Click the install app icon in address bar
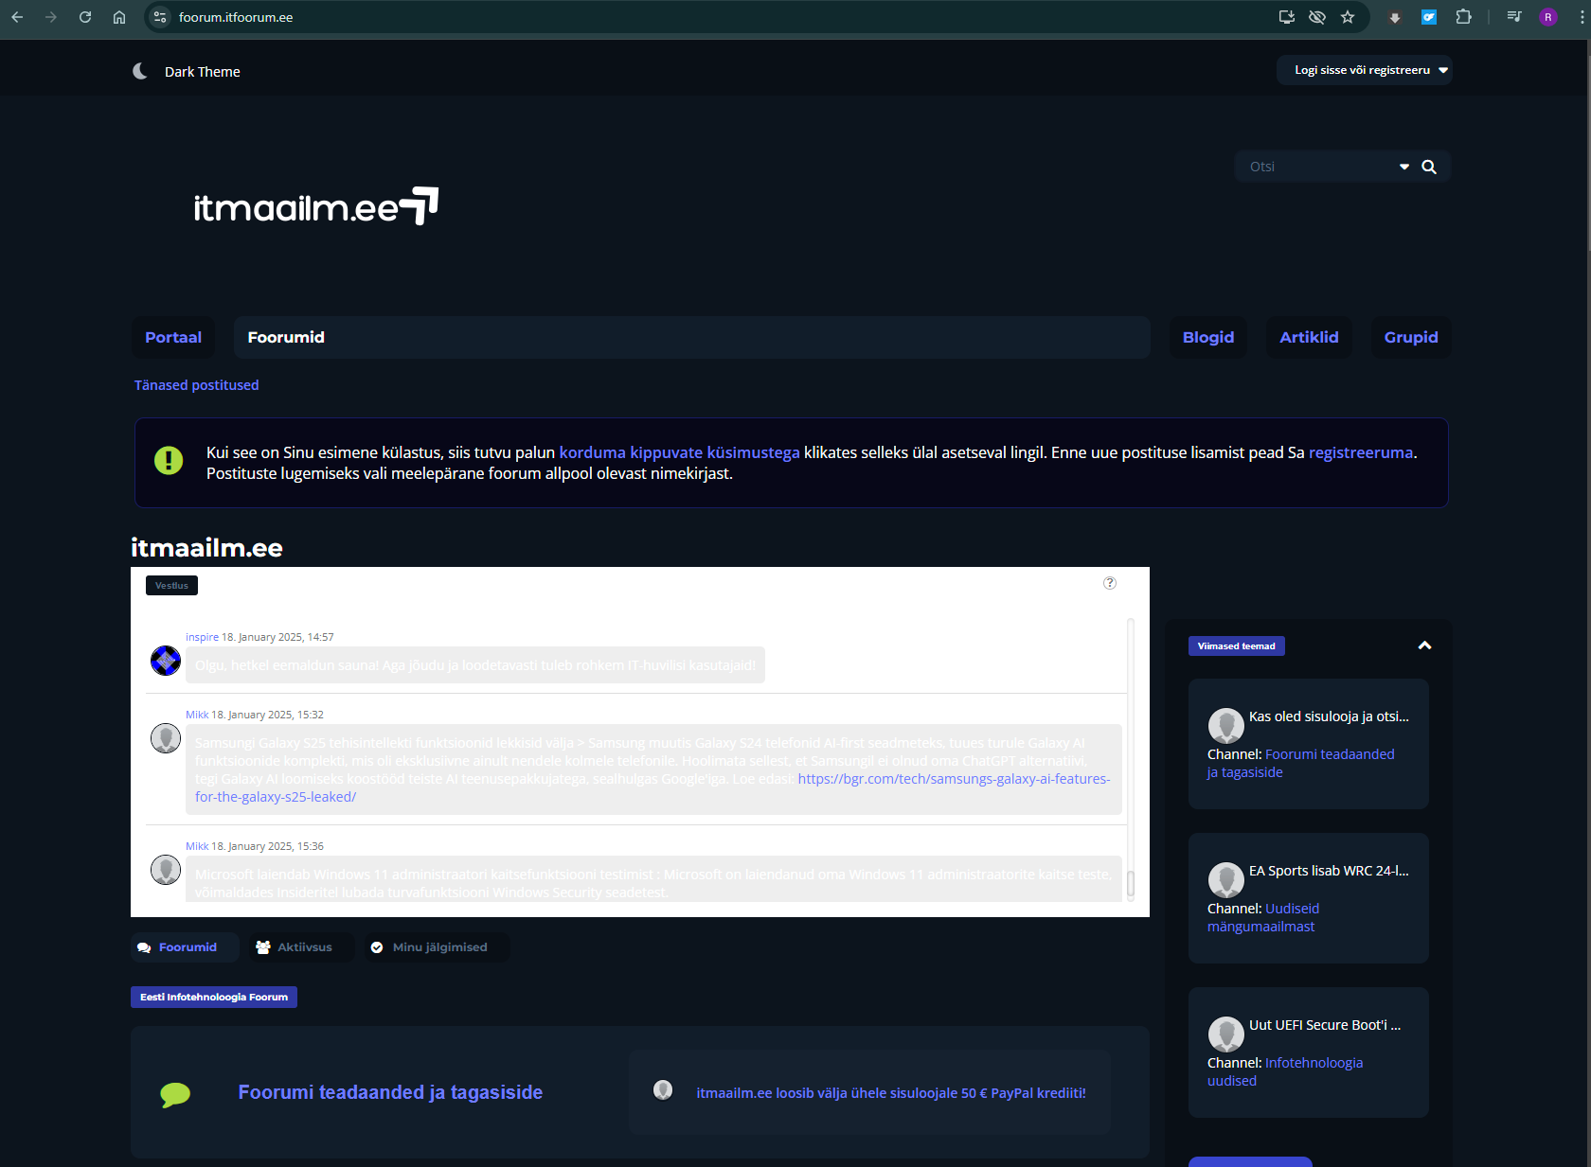This screenshot has width=1591, height=1167. point(1286,17)
